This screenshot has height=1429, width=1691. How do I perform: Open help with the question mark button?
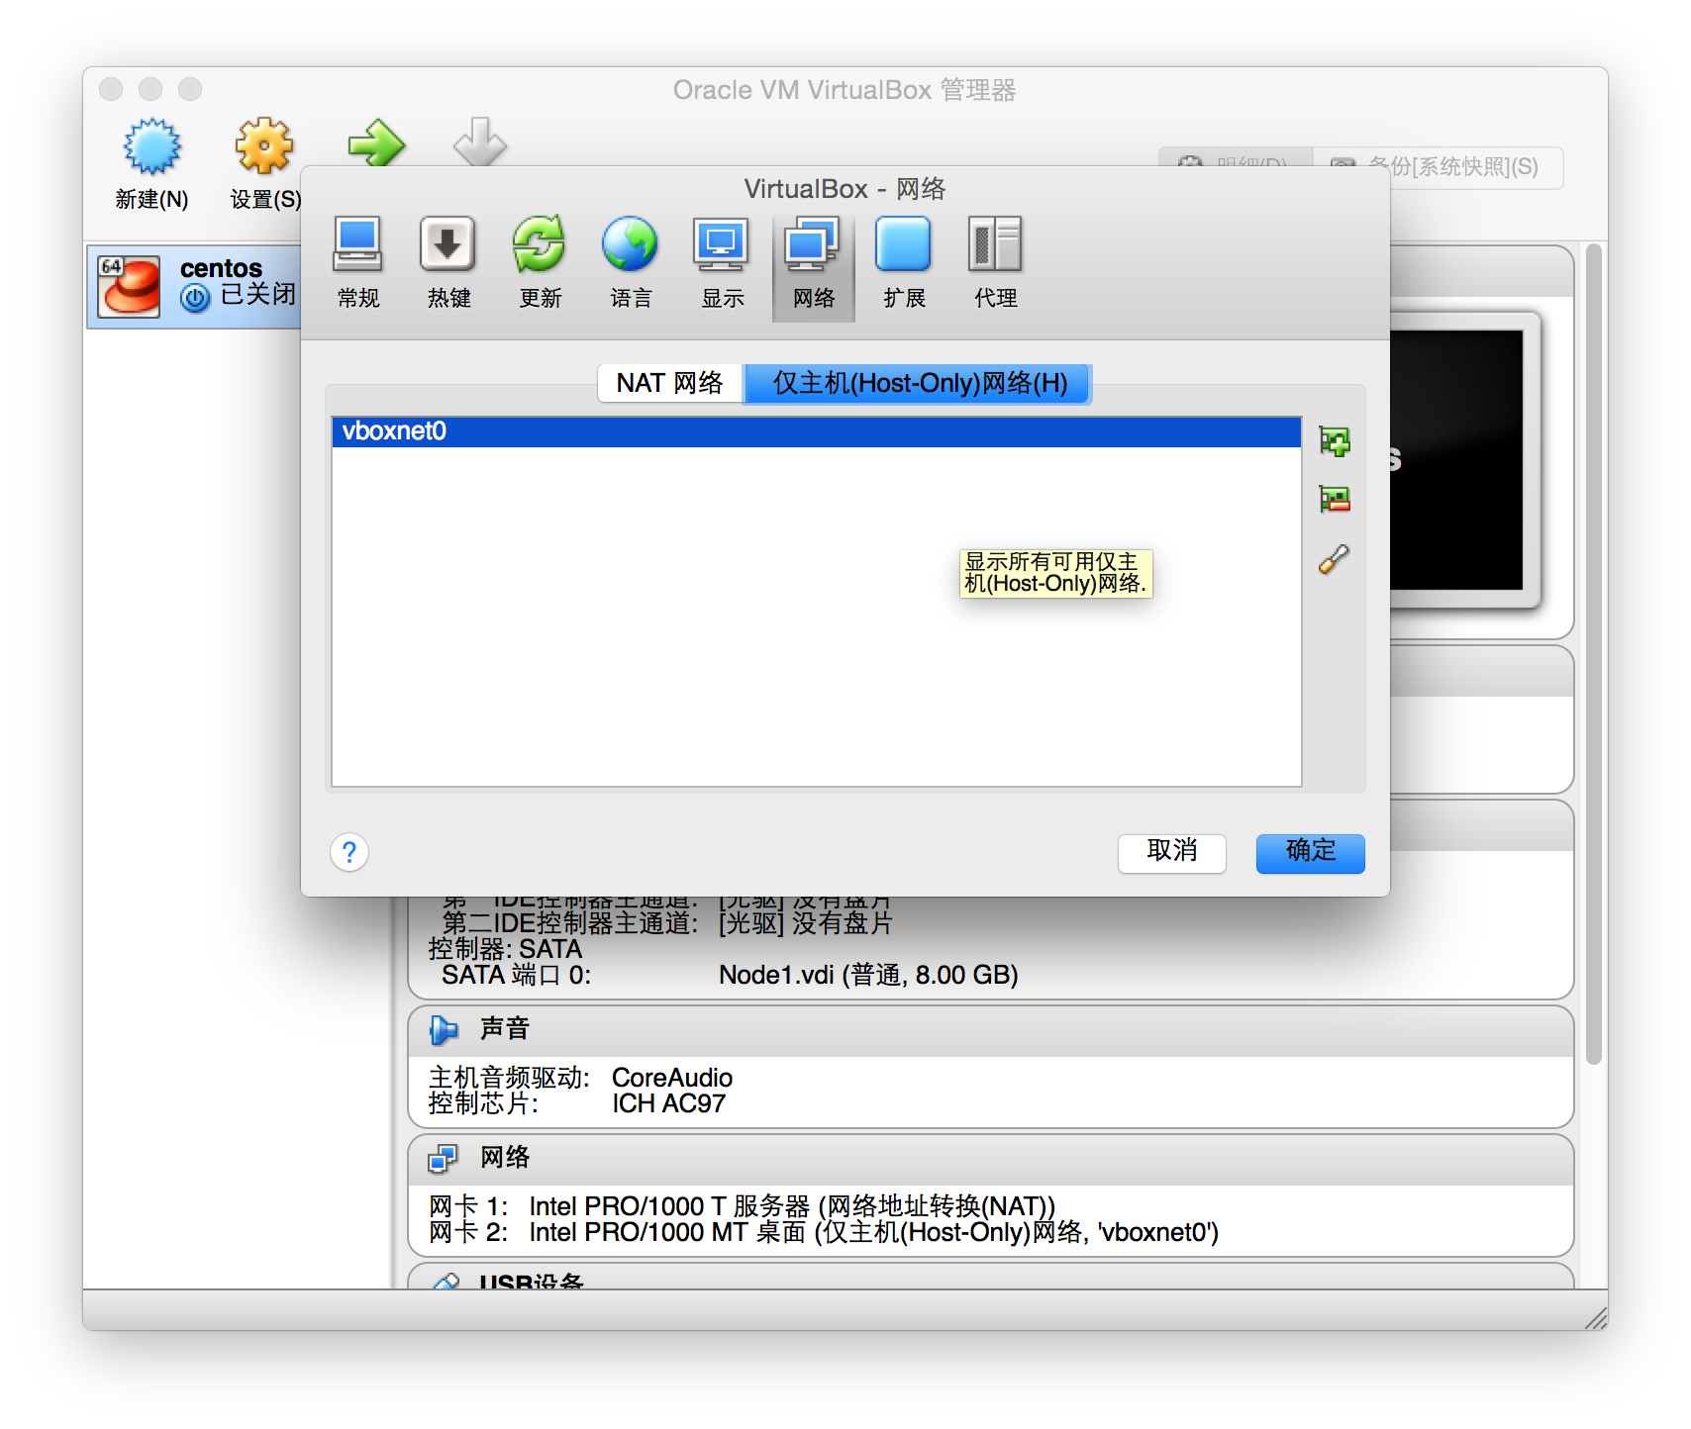pos(349,852)
